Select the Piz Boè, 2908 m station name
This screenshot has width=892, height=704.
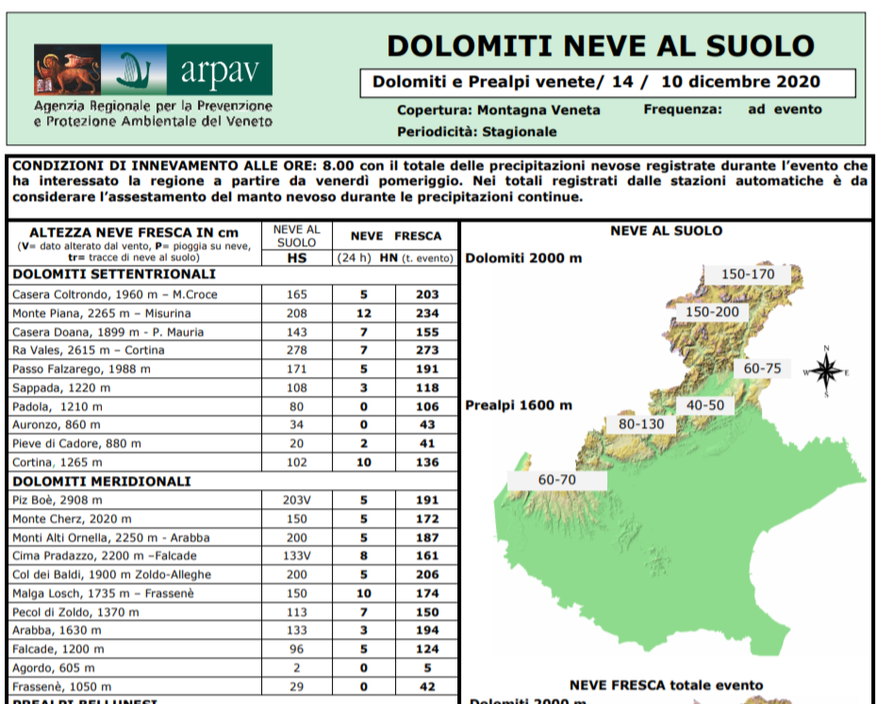pyautogui.click(x=58, y=500)
